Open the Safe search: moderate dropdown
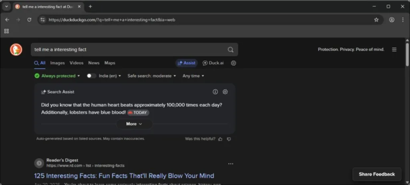 pos(152,76)
